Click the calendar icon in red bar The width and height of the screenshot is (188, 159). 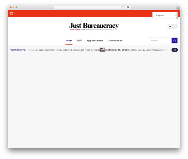pyautogui.click(x=11, y=13)
